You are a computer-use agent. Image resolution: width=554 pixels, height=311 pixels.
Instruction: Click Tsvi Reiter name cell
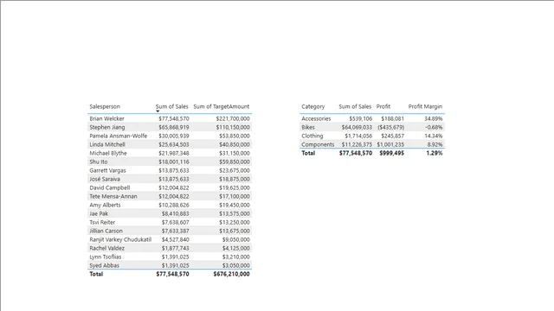point(102,222)
